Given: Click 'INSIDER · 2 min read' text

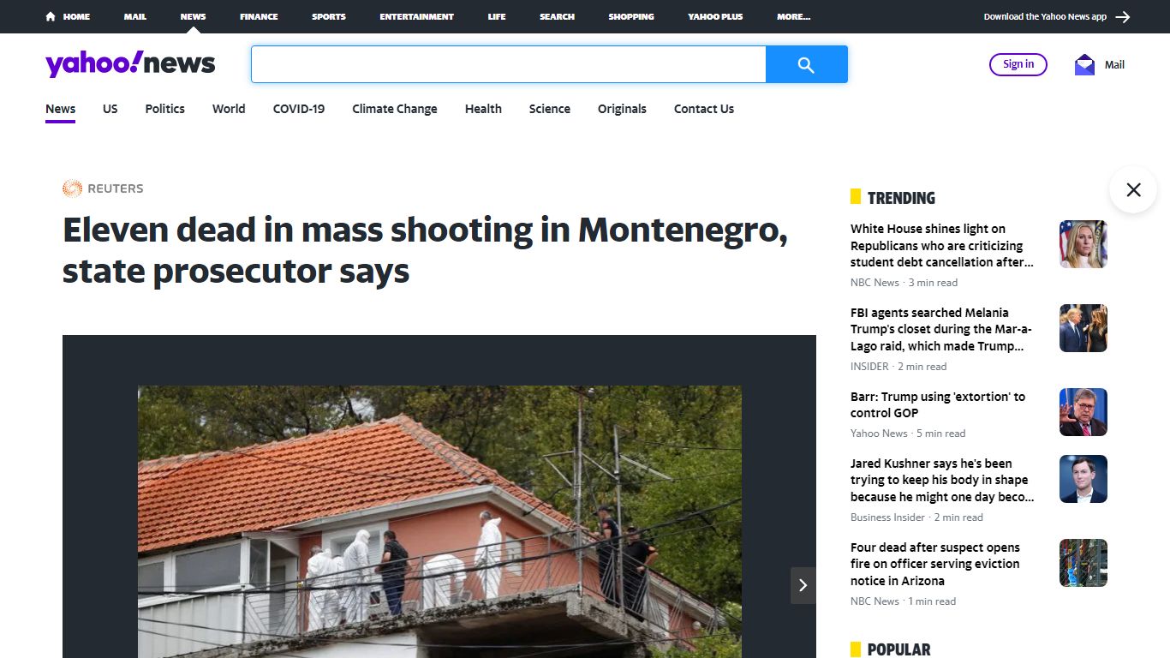Looking at the screenshot, I should tap(898, 367).
